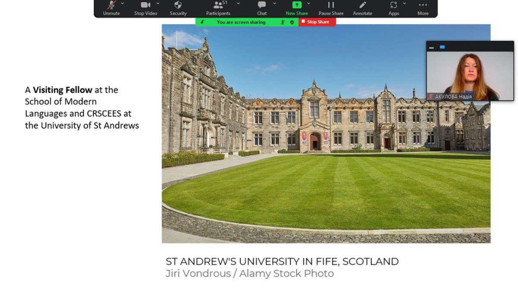This screenshot has height=291, width=518.
Task: Open the More options menu
Action: click(423, 8)
